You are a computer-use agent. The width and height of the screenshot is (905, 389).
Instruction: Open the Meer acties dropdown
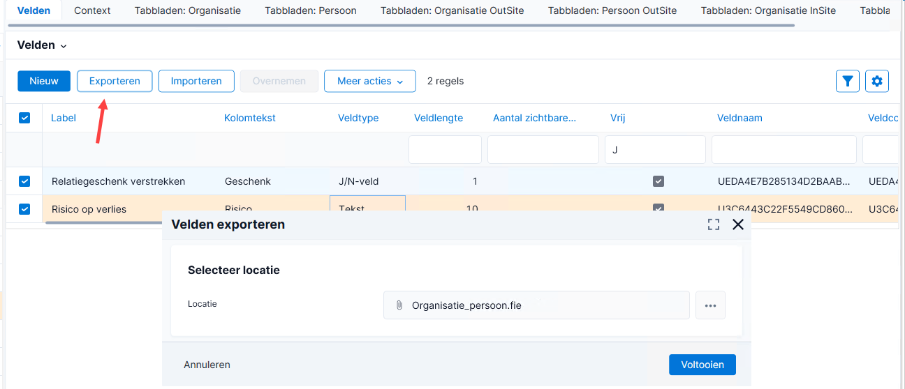click(x=370, y=81)
